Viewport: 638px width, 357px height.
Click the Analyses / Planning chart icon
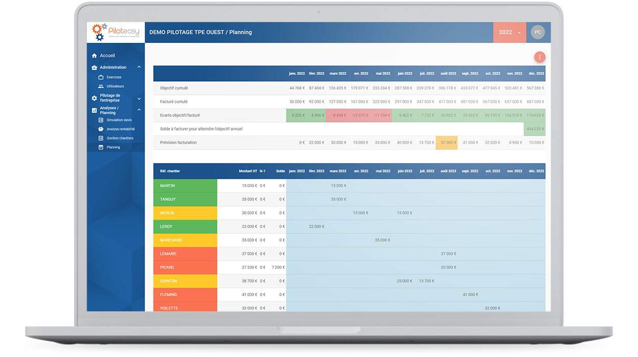coord(94,110)
